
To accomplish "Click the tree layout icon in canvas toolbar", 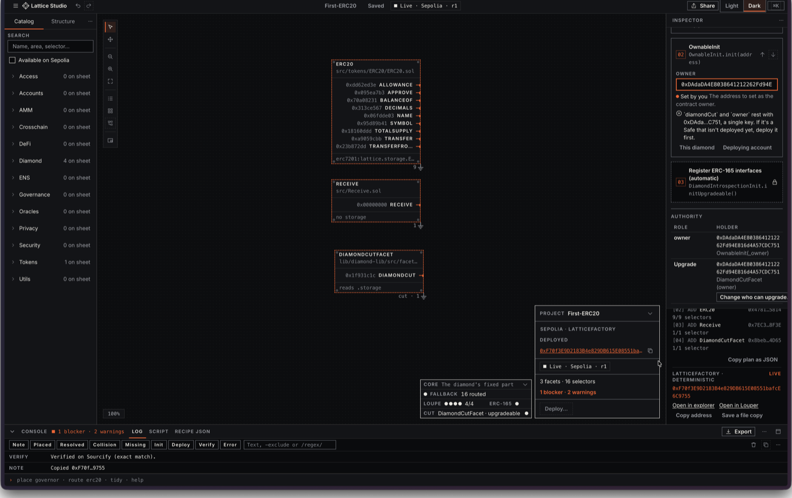I will (x=110, y=123).
